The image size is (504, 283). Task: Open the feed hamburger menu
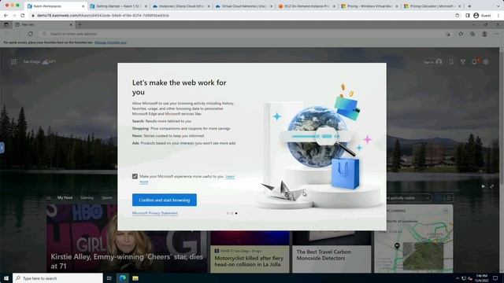point(49,198)
